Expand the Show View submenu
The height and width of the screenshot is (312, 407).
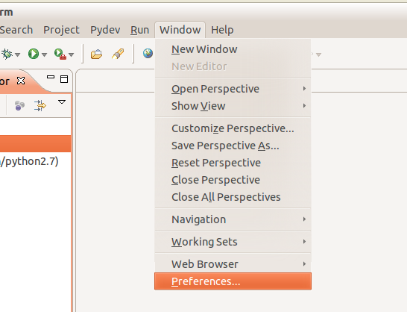233,106
